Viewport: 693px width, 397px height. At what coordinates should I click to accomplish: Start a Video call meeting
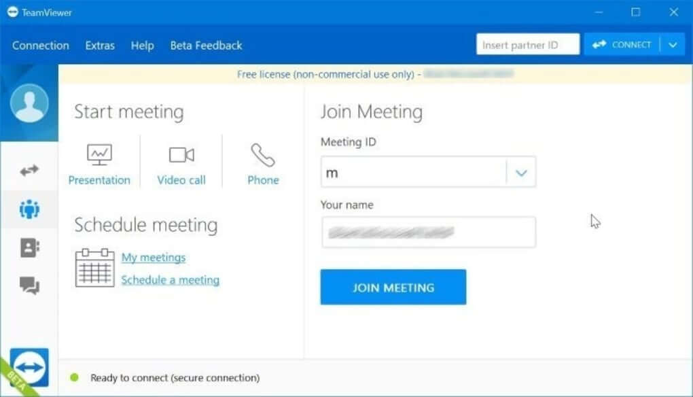click(x=181, y=165)
